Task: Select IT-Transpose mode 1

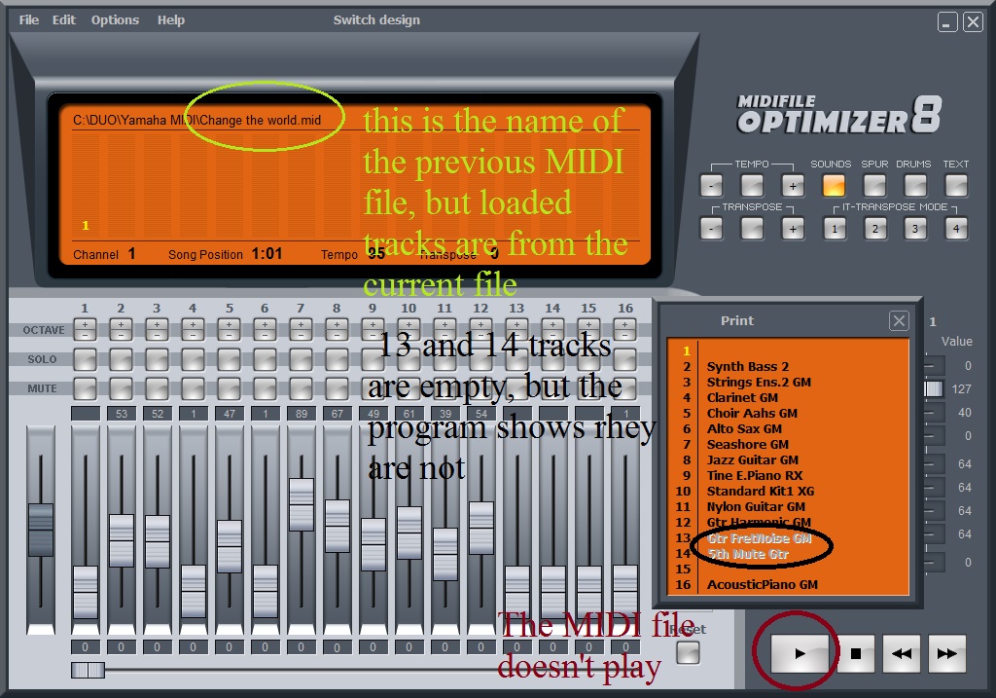Action: 835,228
